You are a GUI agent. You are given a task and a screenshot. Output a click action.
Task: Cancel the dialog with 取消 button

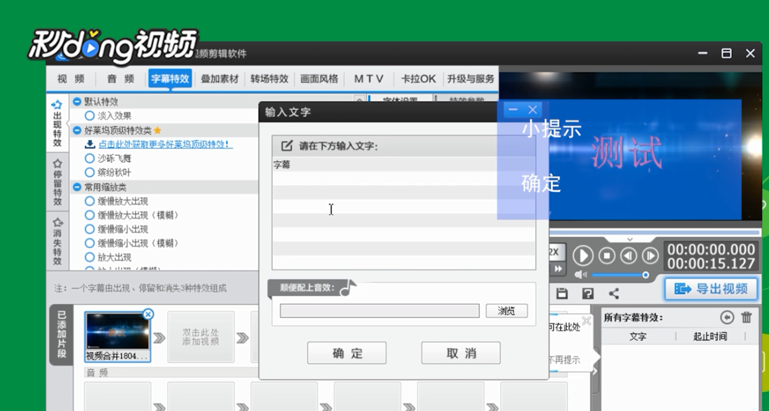(461, 353)
